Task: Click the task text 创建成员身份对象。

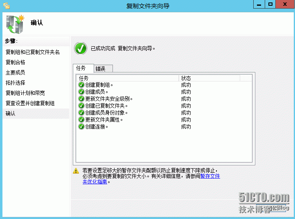Action: point(106,113)
